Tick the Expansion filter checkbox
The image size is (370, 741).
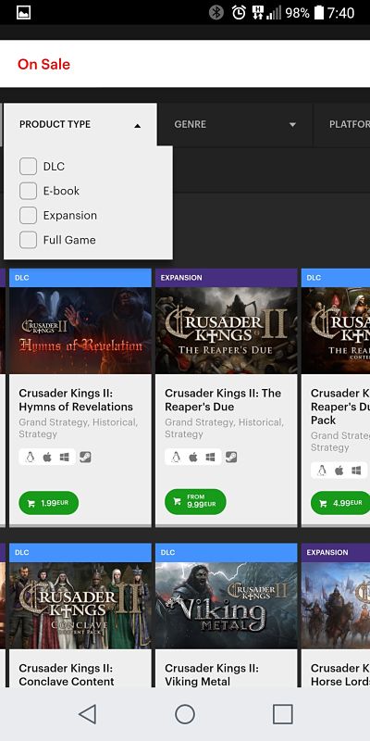(29, 216)
